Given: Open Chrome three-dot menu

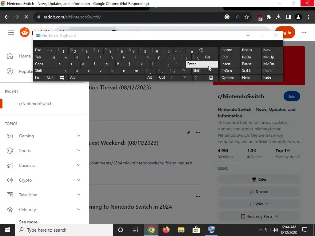Looking at the screenshot, I should (x=308, y=17).
